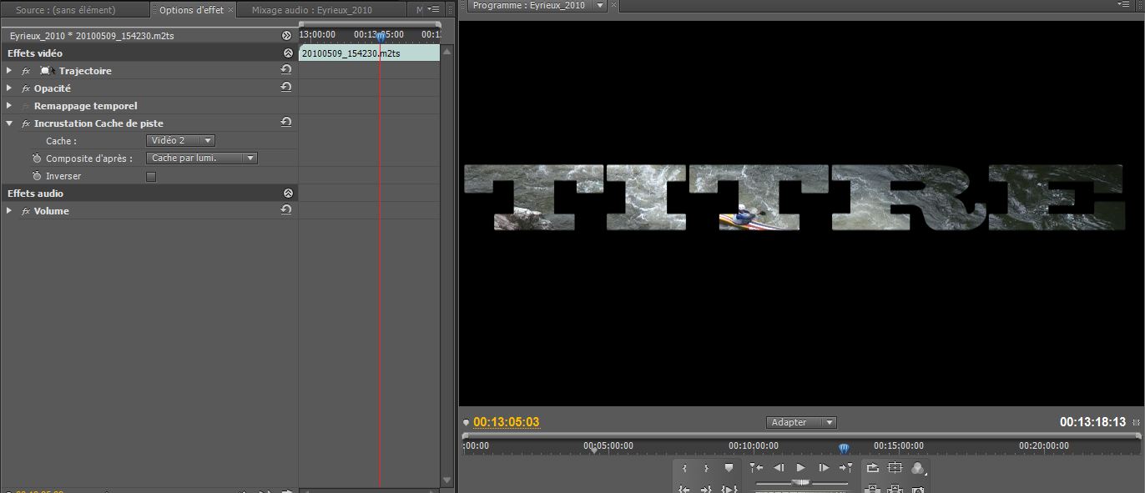This screenshot has height=493, width=1145.
Task: Go to the next edit point
Action: point(845,468)
